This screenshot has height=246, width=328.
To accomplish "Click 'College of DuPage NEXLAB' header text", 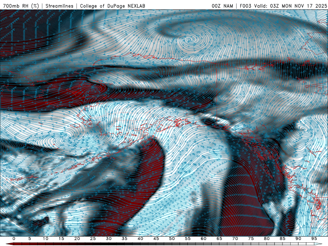I will point(112,6).
